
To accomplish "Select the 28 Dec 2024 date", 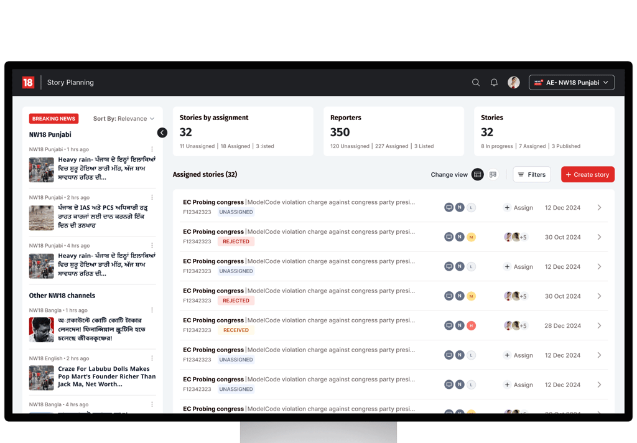I will [x=562, y=325].
